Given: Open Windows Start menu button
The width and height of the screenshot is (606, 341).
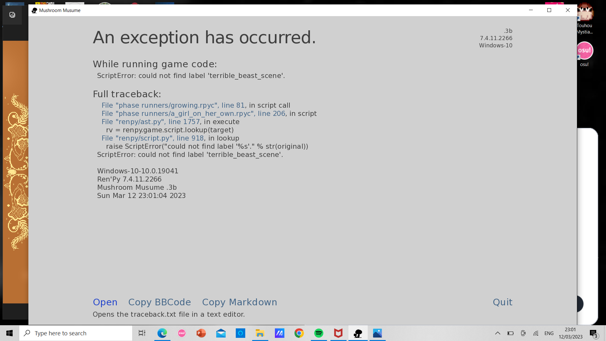Looking at the screenshot, I should point(9,333).
